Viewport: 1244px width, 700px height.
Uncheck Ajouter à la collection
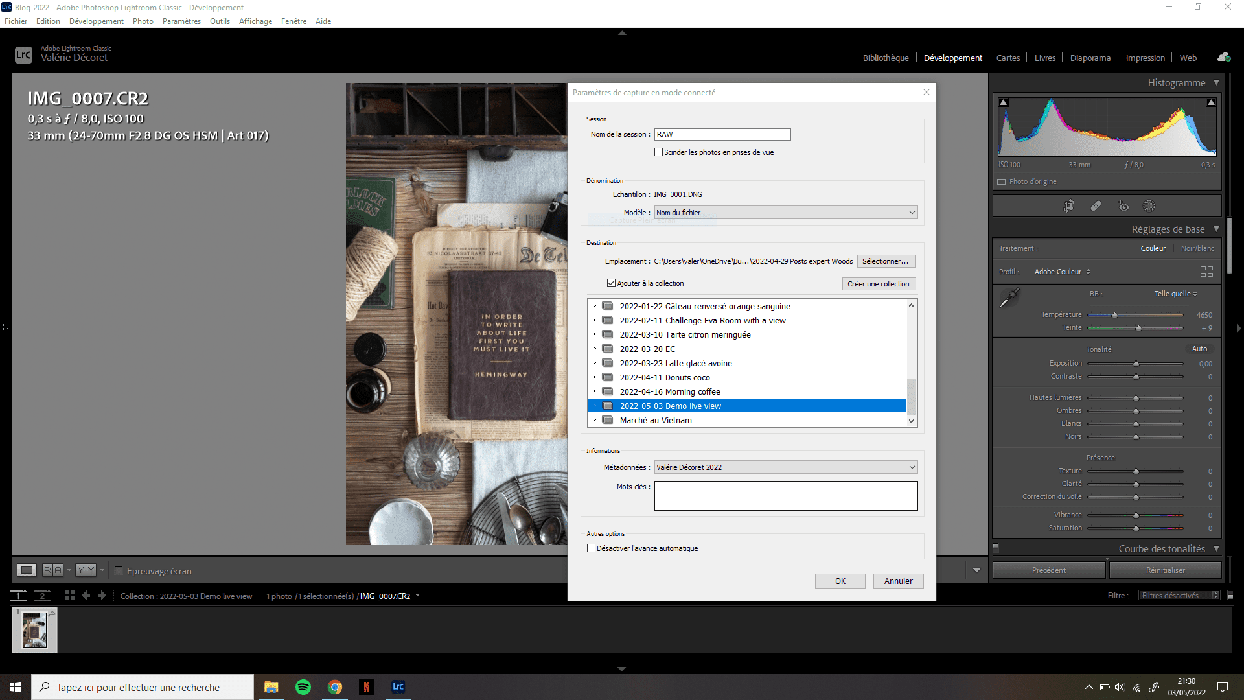coord(611,283)
